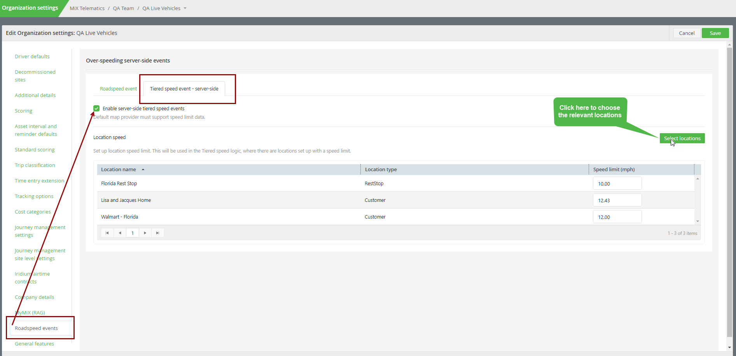Click MiX Telematics breadcrumb link
The image size is (736, 356).
point(87,8)
